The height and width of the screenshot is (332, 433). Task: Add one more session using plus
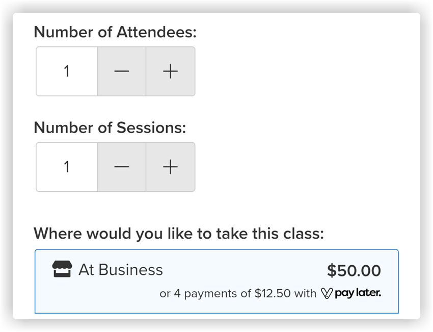tap(170, 167)
